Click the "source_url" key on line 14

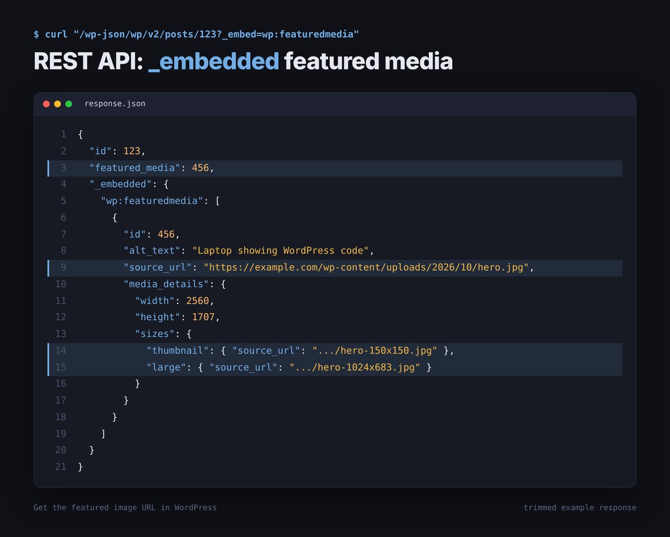pos(266,350)
